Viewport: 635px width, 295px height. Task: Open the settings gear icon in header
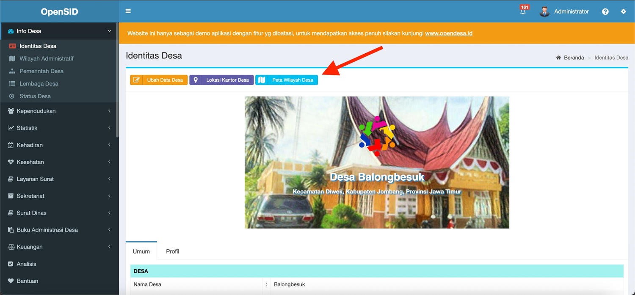[624, 11]
